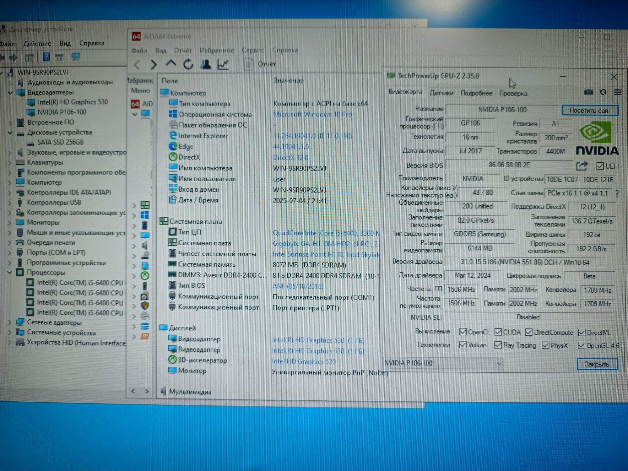Click the AIDA64 sidebar DirectX Xbox icon
Viewport: 628px width, 471px height.
(x=145, y=276)
